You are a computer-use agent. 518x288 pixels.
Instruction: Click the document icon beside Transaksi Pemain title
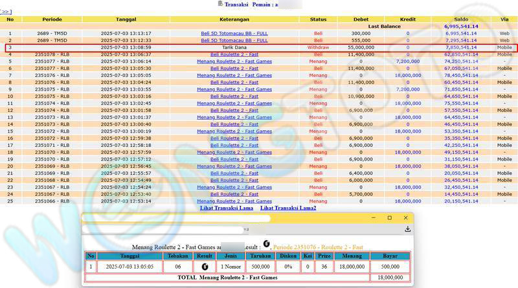coord(220,4)
